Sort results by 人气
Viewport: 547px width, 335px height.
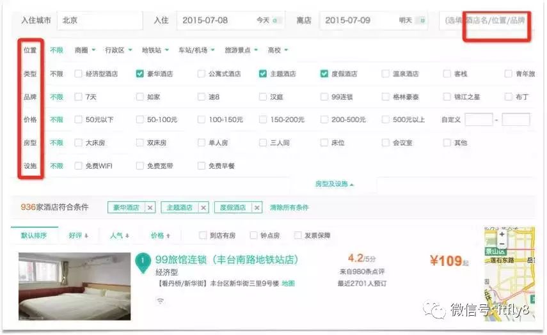pyautogui.click(x=119, y=236)
